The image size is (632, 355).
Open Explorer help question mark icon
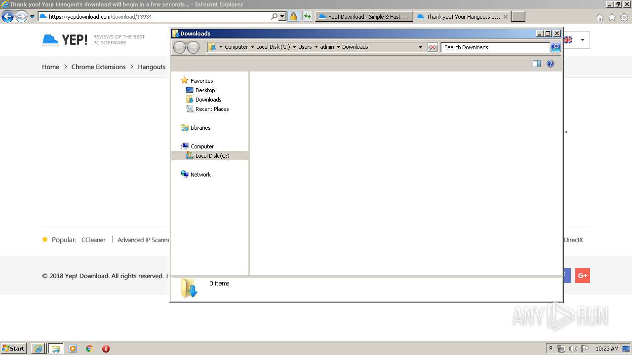(x=551, y=64)
